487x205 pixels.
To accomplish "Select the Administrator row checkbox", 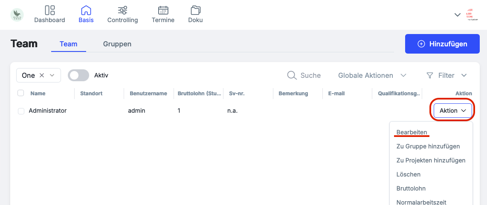I will [21, 111].
